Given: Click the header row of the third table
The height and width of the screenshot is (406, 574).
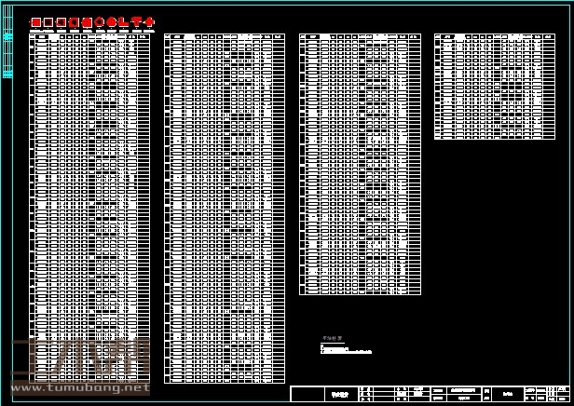Looking at the screenshot, I should [x=360, y=37].
